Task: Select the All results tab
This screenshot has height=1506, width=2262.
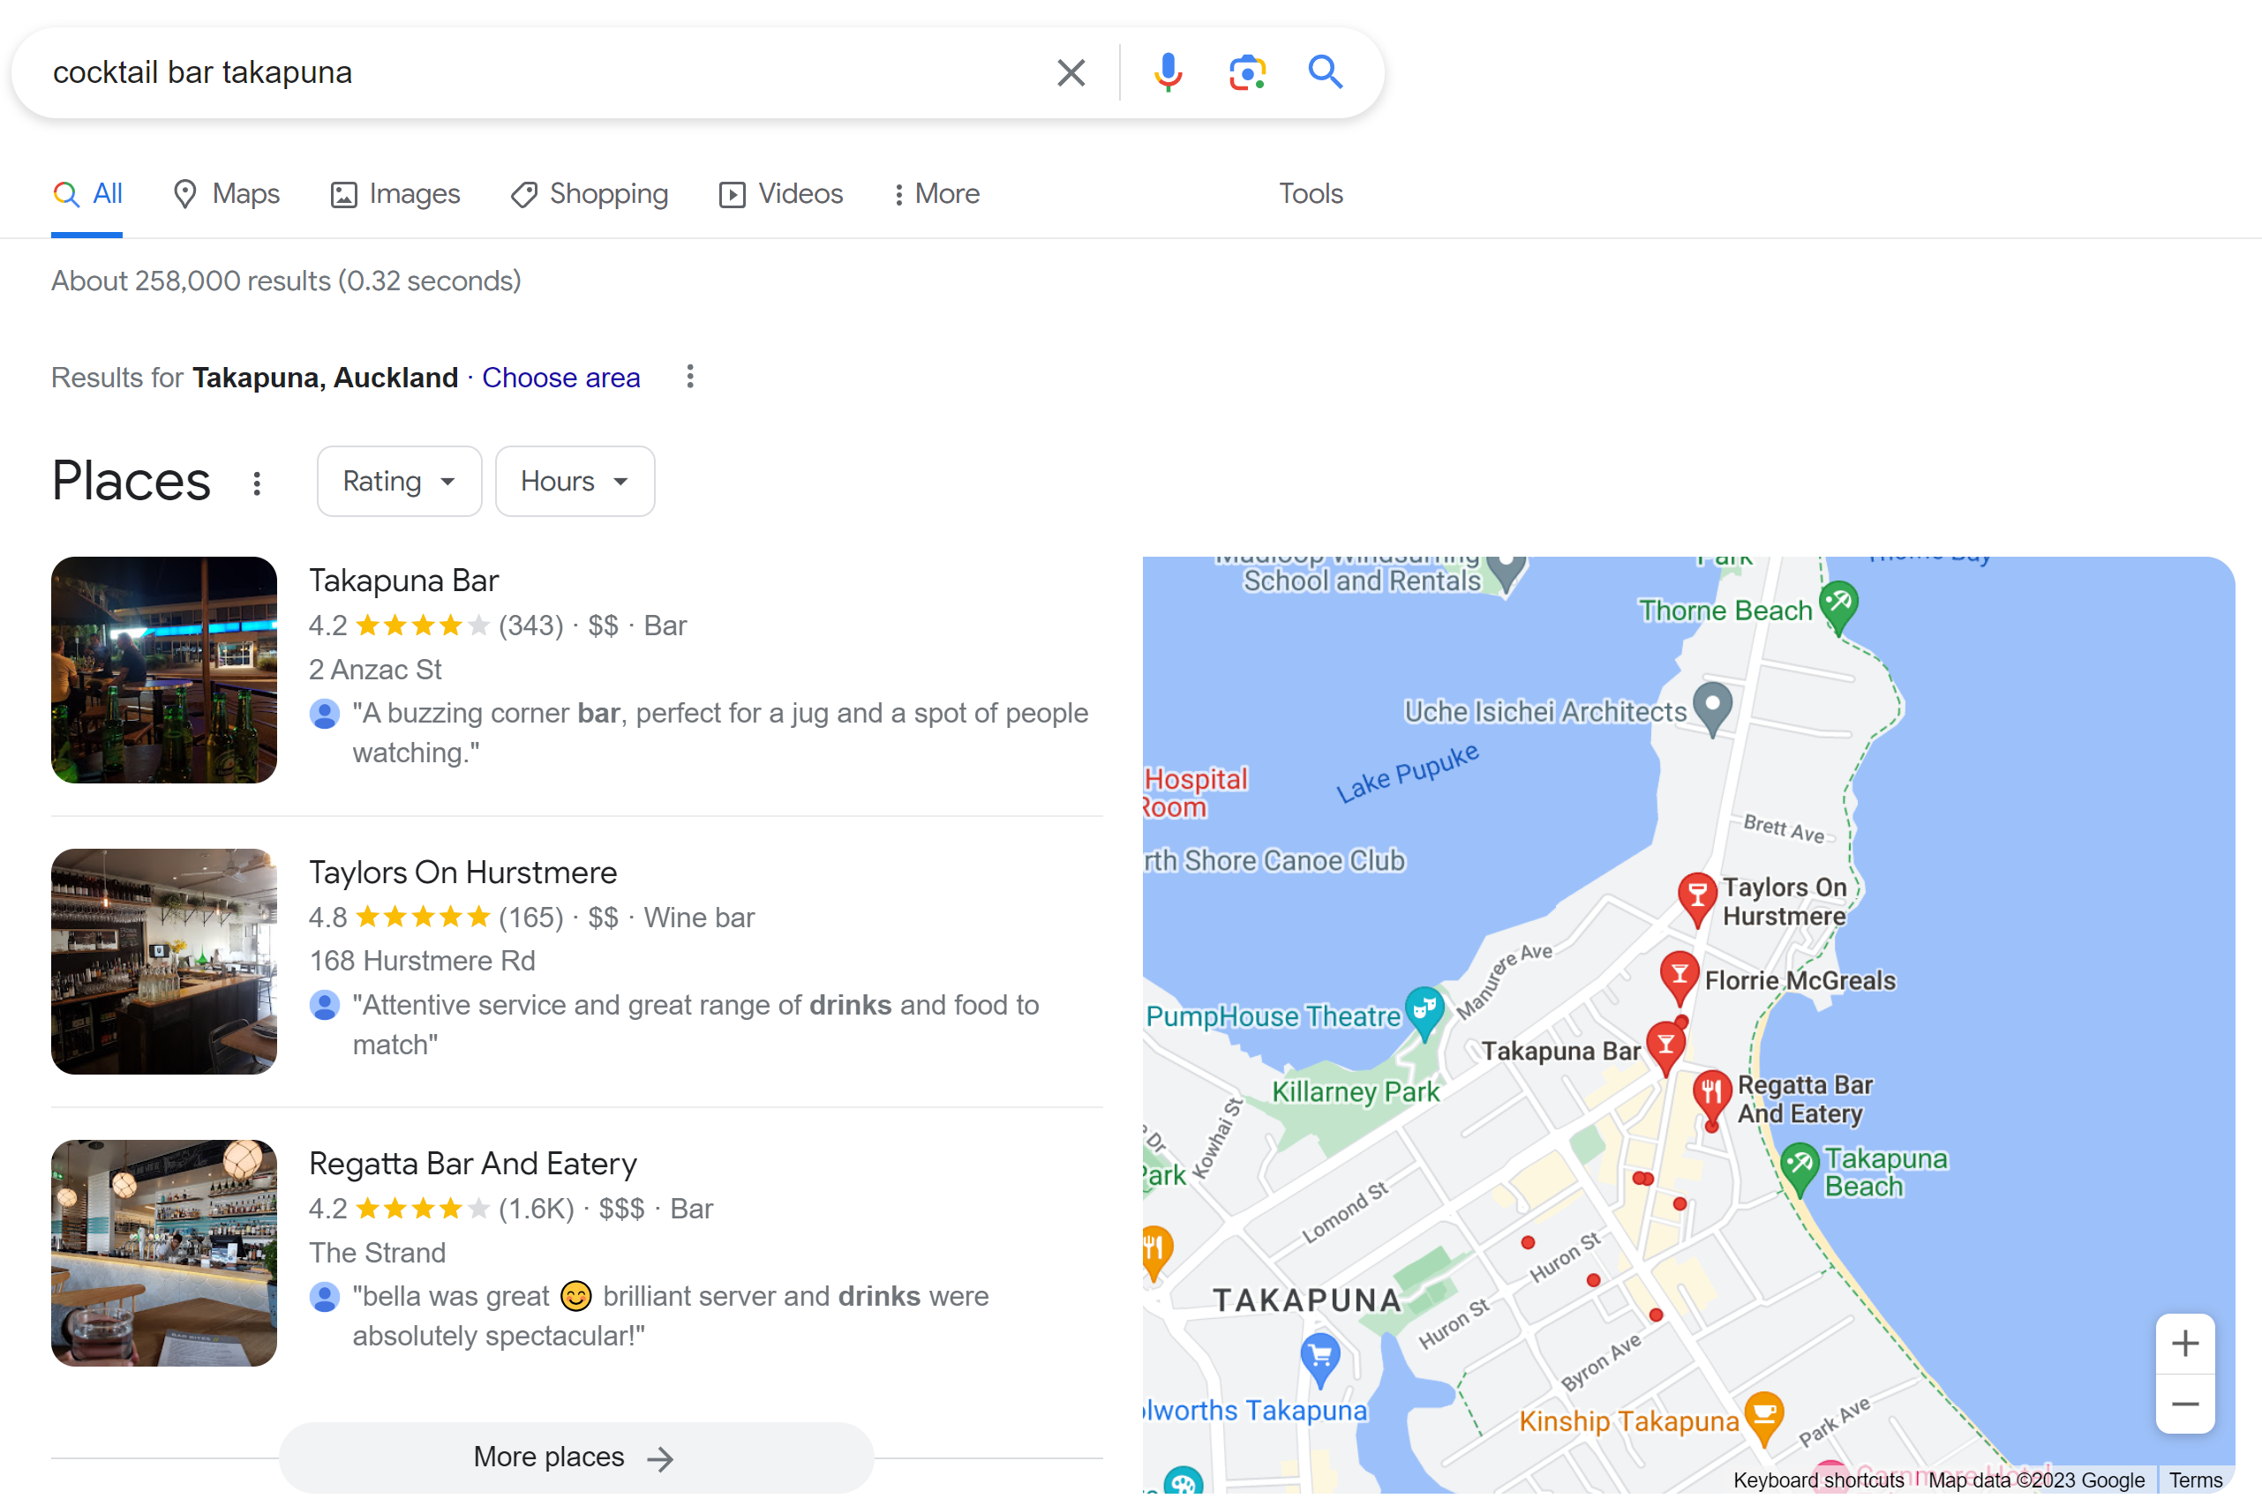Action: pos(87,194)
